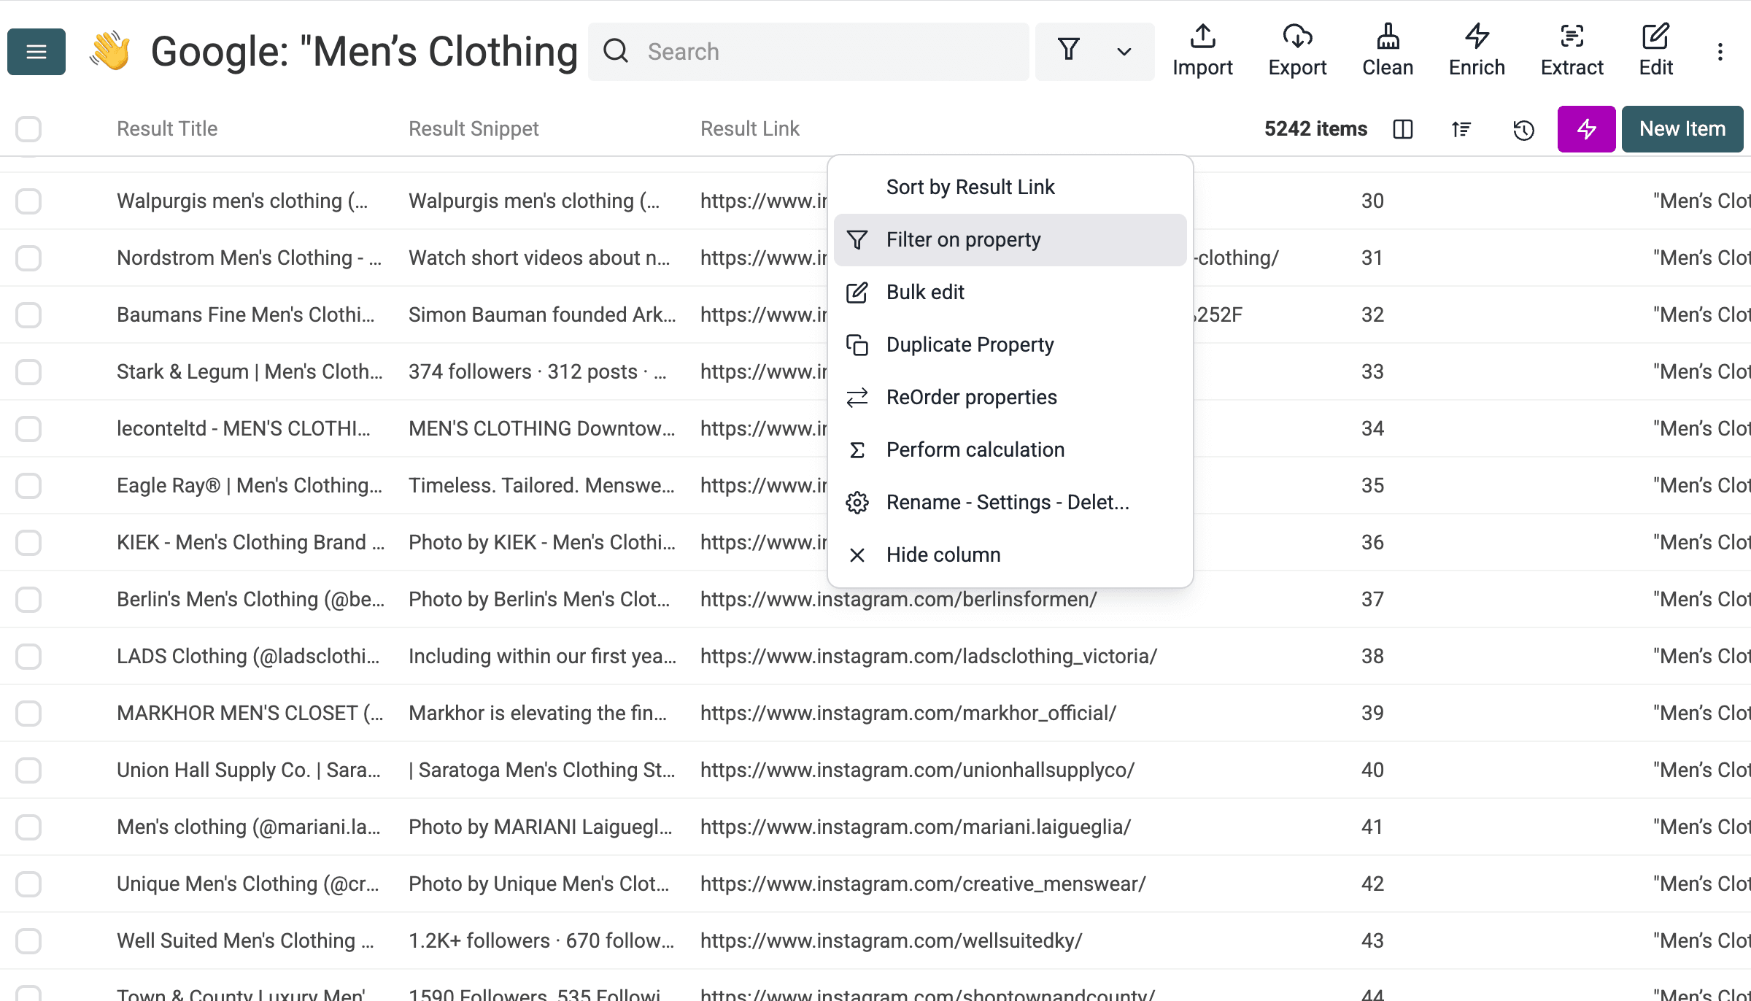Viewport: 1751px width, 1001px height.
Task: Open the three-dot more options menu
Action: point(1720,52)
